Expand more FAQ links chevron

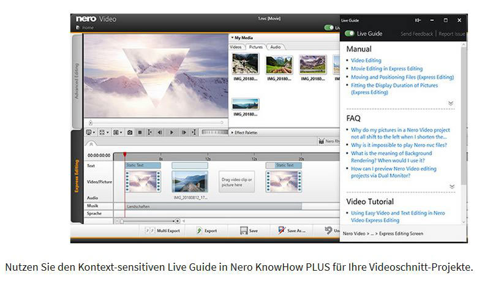click(452, 187)
